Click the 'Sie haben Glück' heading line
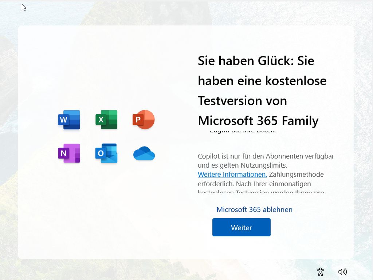The image size is (373, 280). pyautogui.click(x=256, y=61)
